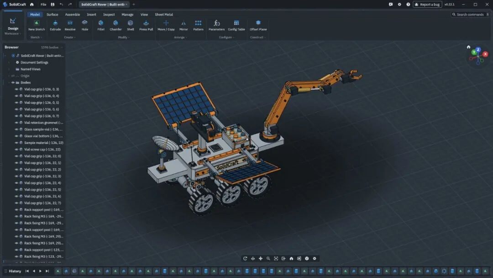Expand the Arrange group dropdown
Screen dimensions: 493x278
180,37
